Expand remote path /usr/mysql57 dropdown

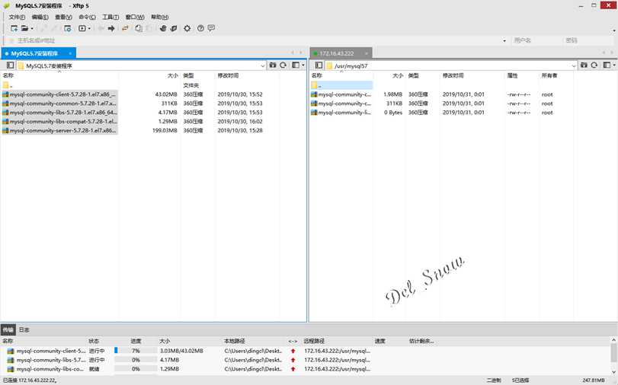[574, 65]
